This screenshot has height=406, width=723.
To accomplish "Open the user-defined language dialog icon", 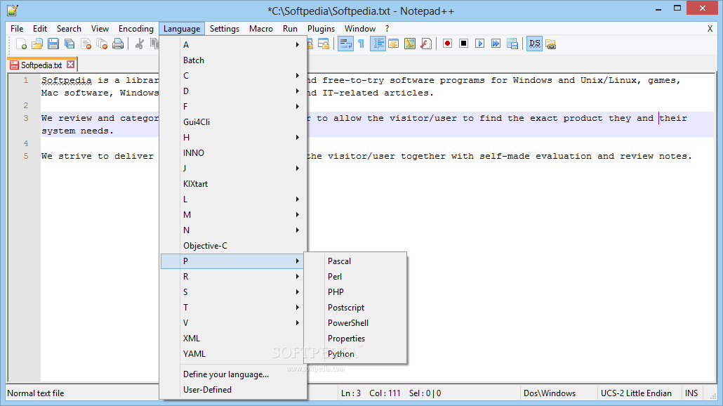I will coord(394,44).
